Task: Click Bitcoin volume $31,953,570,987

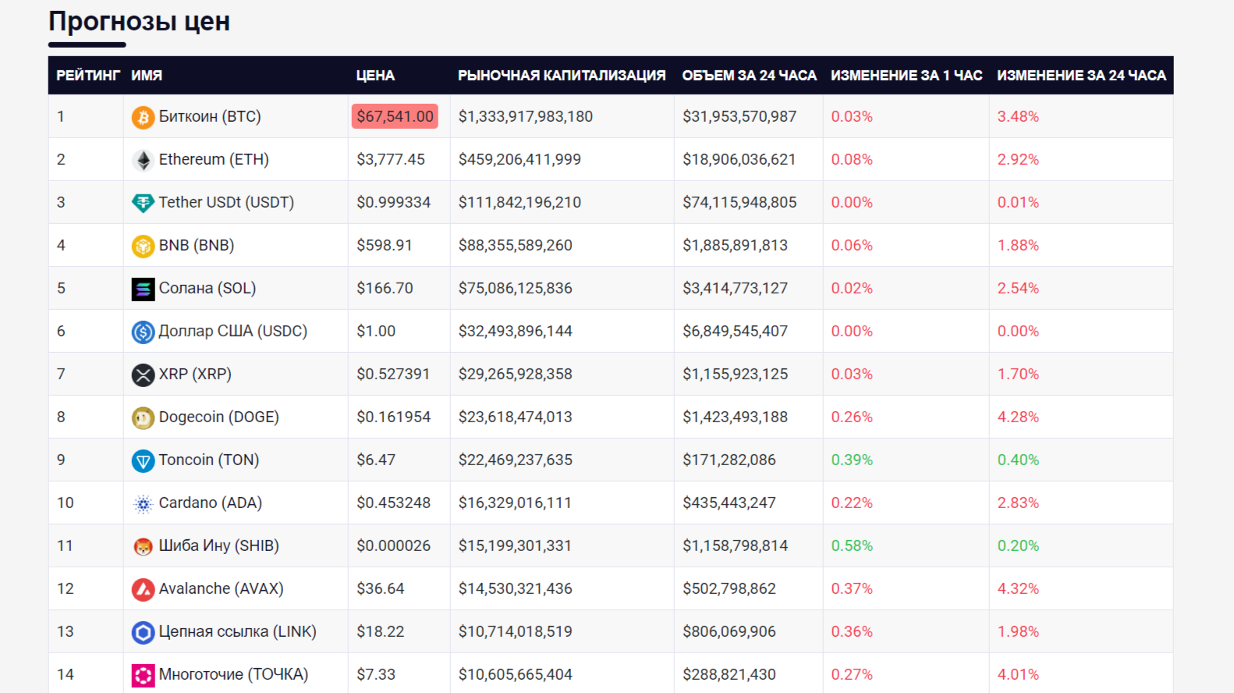Action: coord(739,116)
